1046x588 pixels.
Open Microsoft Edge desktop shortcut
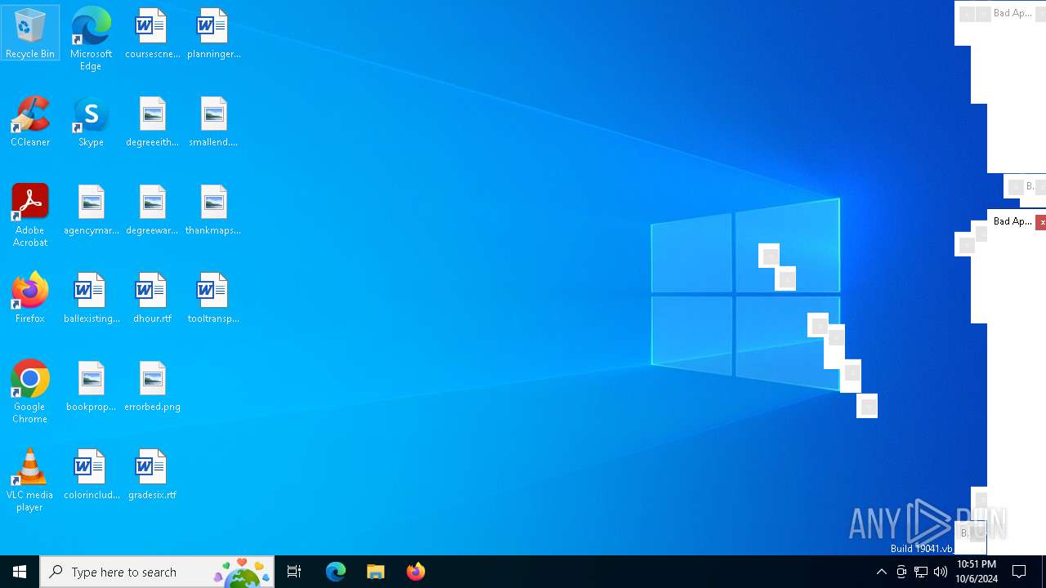tap(91, 38)
